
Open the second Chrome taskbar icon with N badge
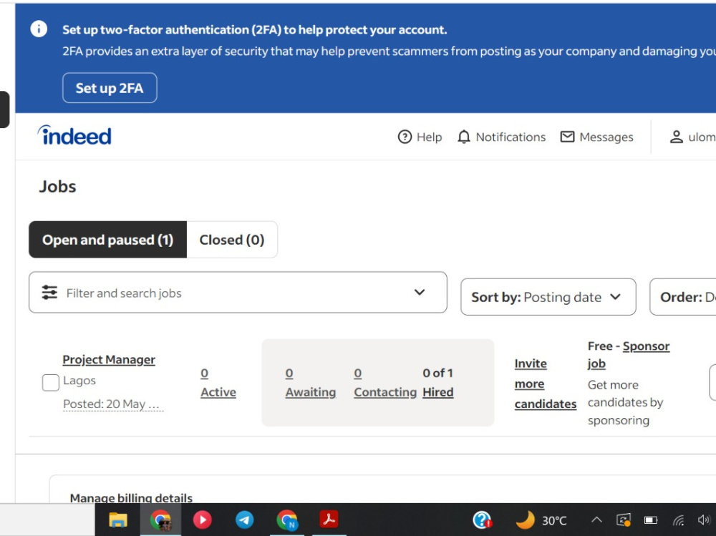(x=287, y=520)
